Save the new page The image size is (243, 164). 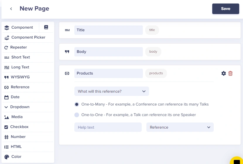226,9
